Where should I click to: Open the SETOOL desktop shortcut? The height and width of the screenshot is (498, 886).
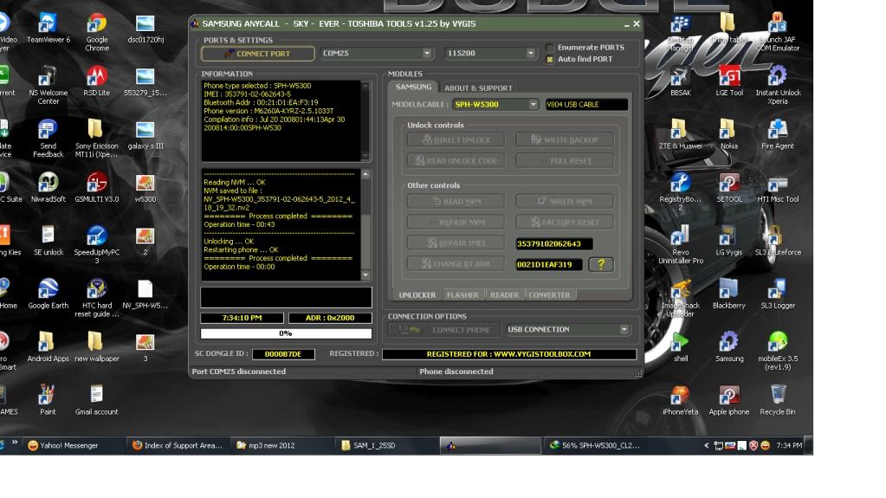(729, 189)
